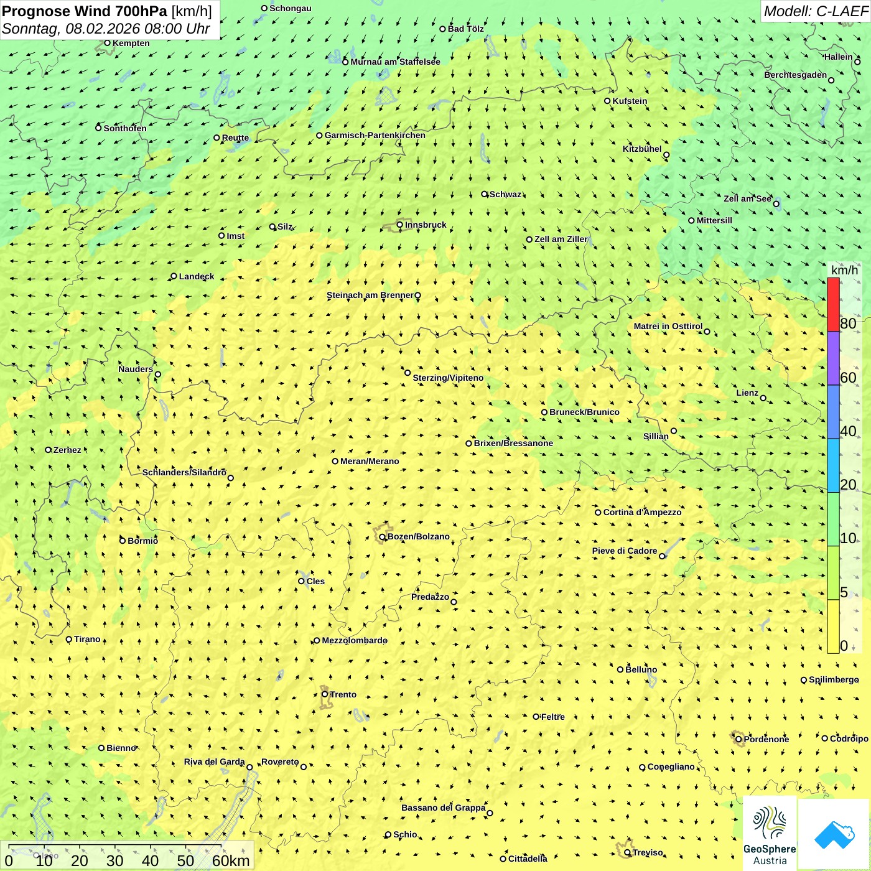Screen dimensions: 871x871
Task: Click the 'Modell: C-LAEF' label
Action: tap(816, 11)
